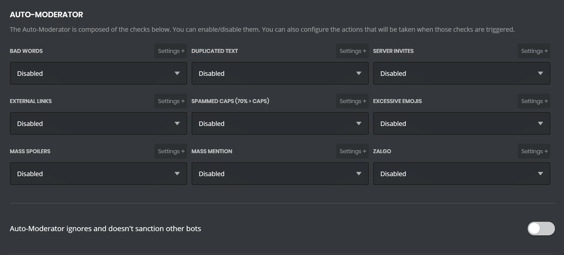Expand the Spammed Caps dropdown

[x=280, y=124]
